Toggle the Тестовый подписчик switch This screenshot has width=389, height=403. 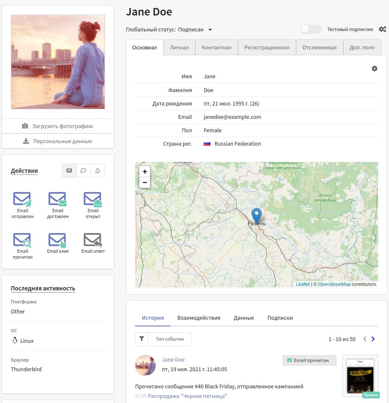pyautogui.click(x=311, y=29)
